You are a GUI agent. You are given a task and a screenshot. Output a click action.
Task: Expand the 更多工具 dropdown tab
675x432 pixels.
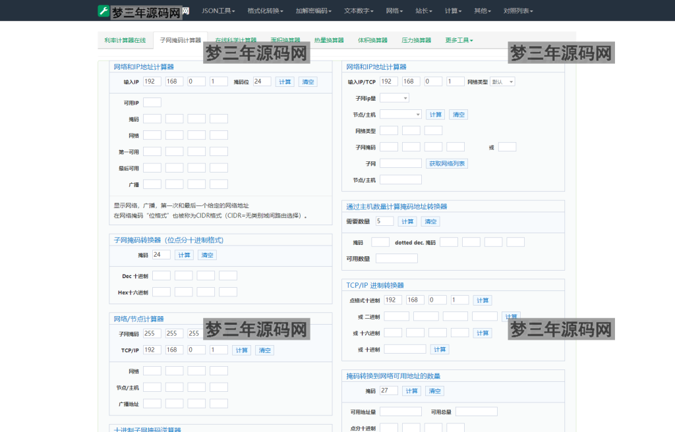[459, 40]
